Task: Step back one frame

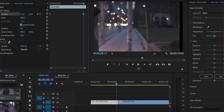Action: 133,64
